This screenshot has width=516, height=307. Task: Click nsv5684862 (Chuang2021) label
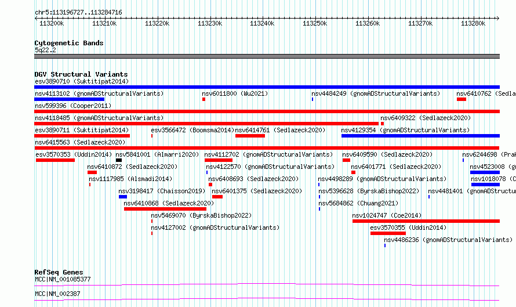coord(358,203)
